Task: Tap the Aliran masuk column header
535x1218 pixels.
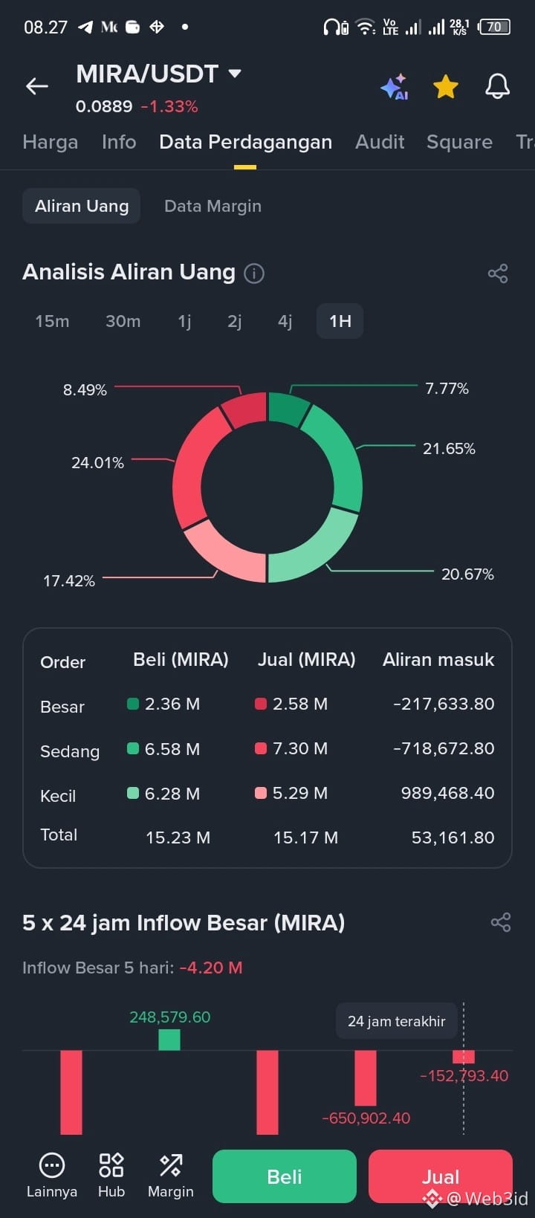Action: coord(438,660)
